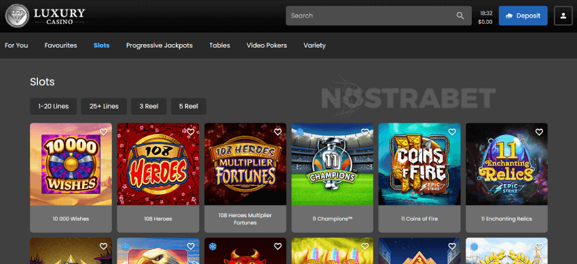Launch the 108 Heroes game thumbnail
This screenshot has width=577, height=264.
(x=158, y=164)
